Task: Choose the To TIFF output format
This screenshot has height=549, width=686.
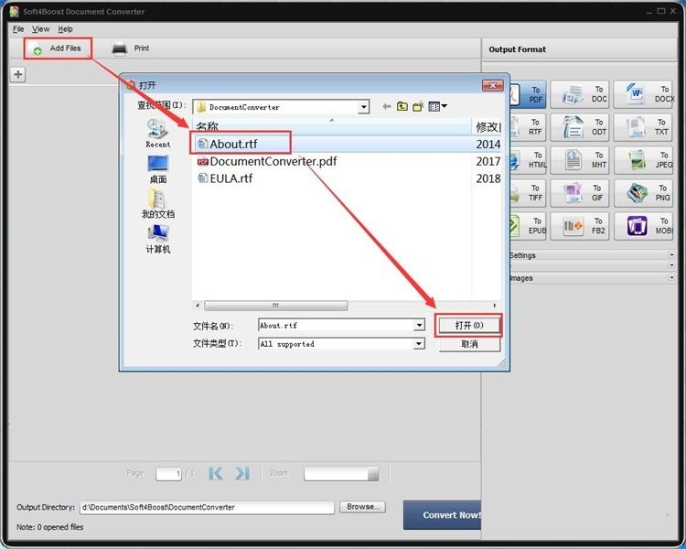Action: (x=528, y=193)
